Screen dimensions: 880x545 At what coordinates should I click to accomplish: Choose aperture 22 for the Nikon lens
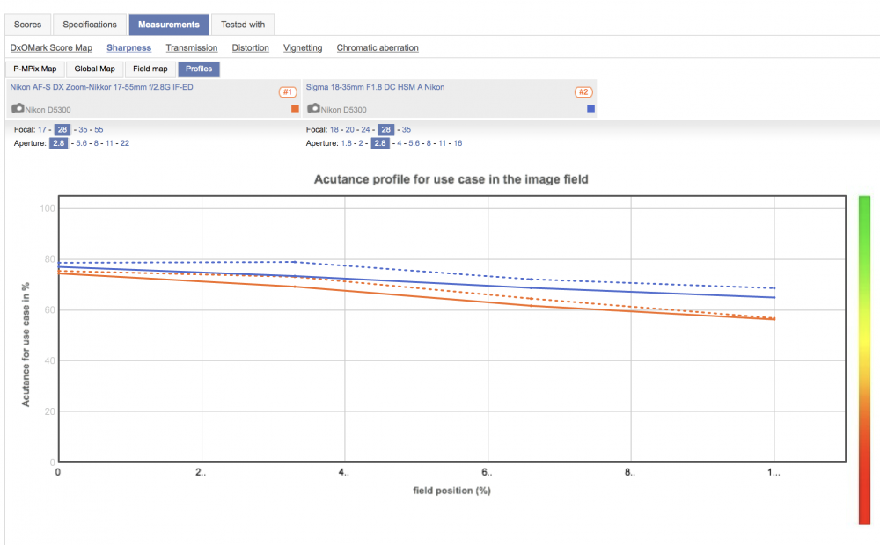(x=125, y=143)
